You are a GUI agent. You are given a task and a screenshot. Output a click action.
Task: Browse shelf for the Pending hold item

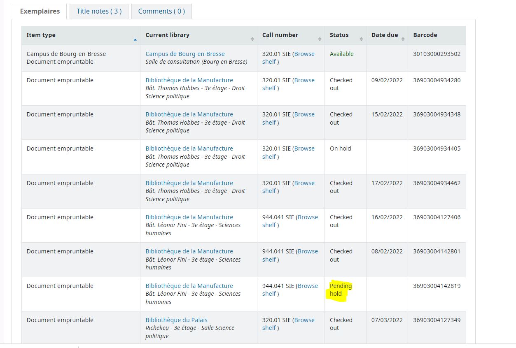tap(308, 286)
